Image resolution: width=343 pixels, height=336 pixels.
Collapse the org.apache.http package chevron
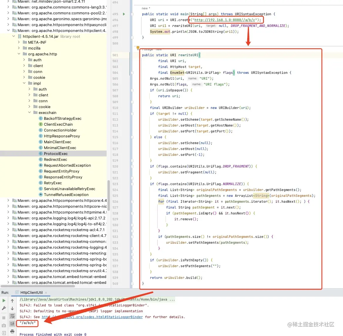click(x=19, y=54)
